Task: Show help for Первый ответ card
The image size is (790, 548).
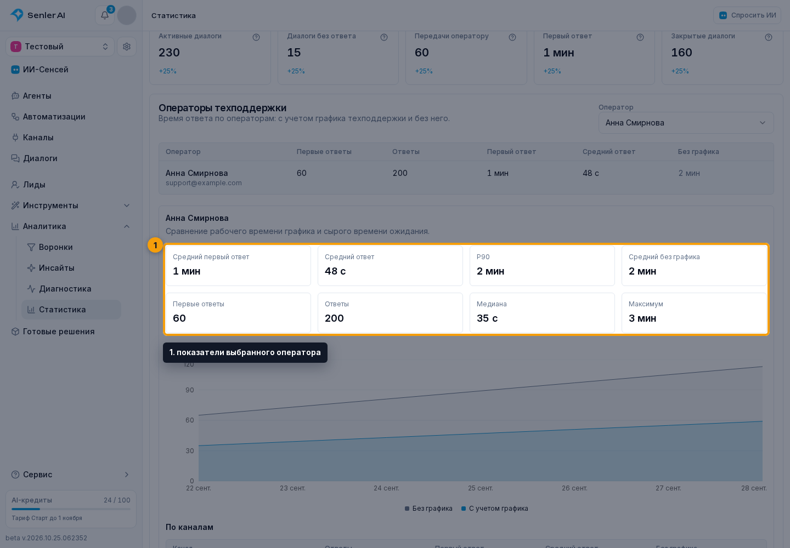Action: click(640, 37)
